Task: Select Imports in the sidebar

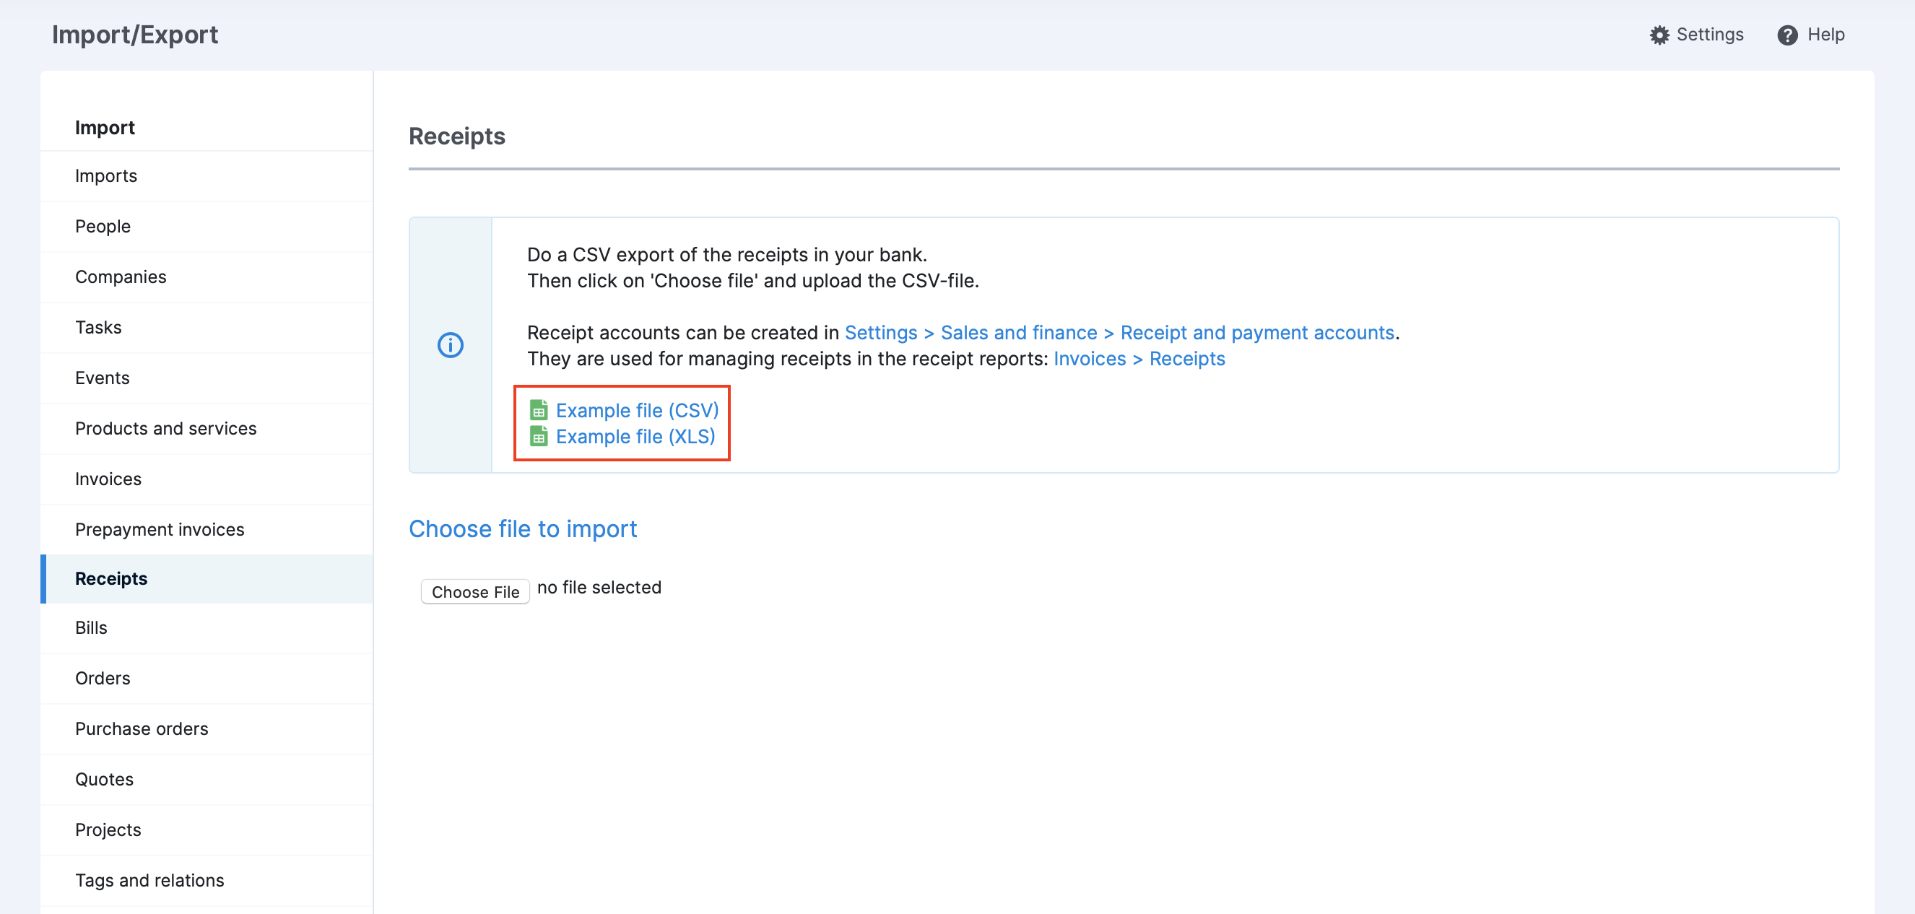Action: point(105,175)
